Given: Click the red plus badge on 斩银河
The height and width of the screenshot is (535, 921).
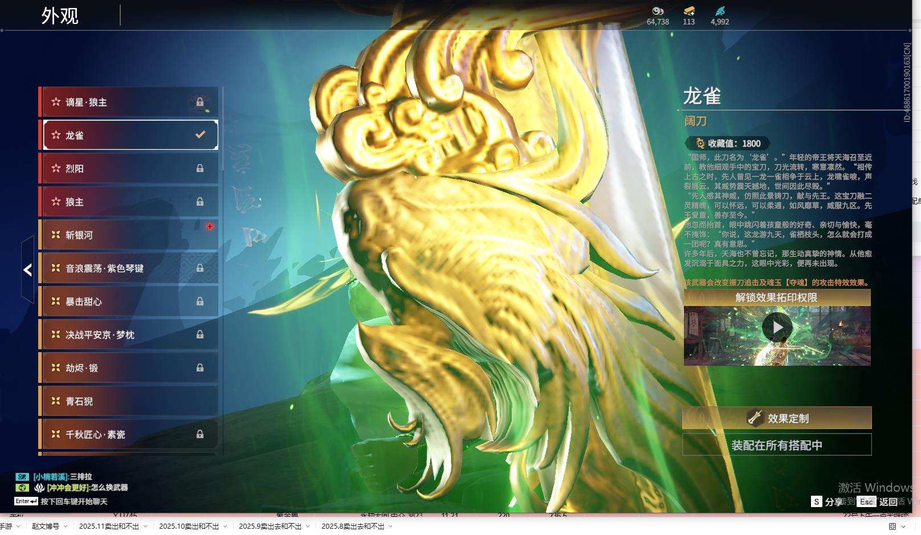Looking at the screenshot, I should 211,226.
